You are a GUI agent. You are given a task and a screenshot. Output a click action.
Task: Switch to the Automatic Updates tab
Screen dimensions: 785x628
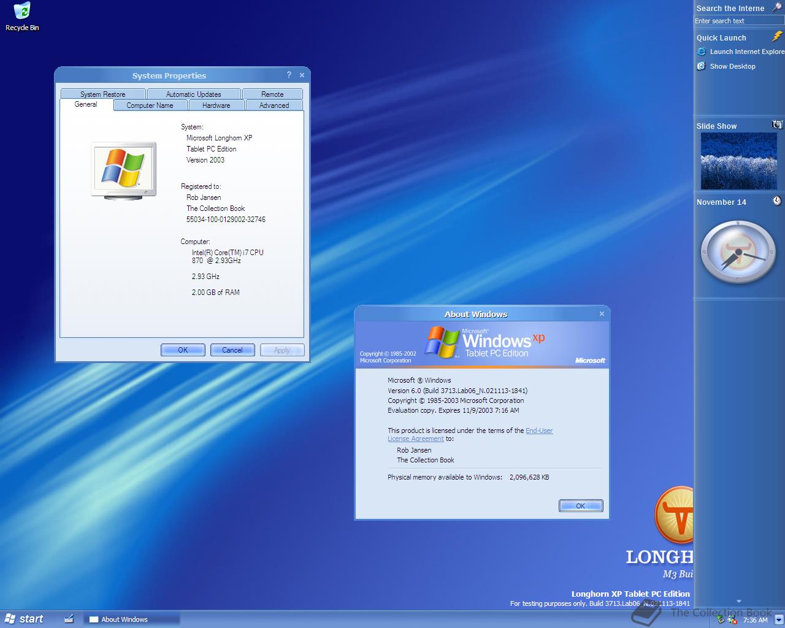194,94
